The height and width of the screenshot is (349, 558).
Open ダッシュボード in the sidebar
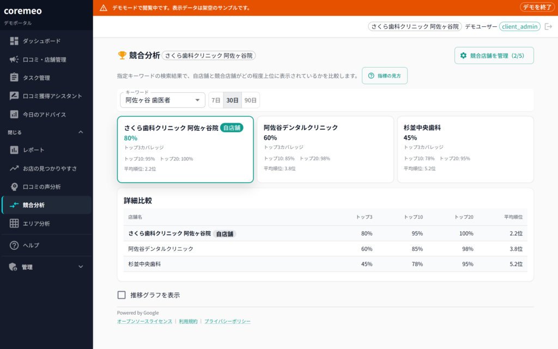click(x=47, y=41)
